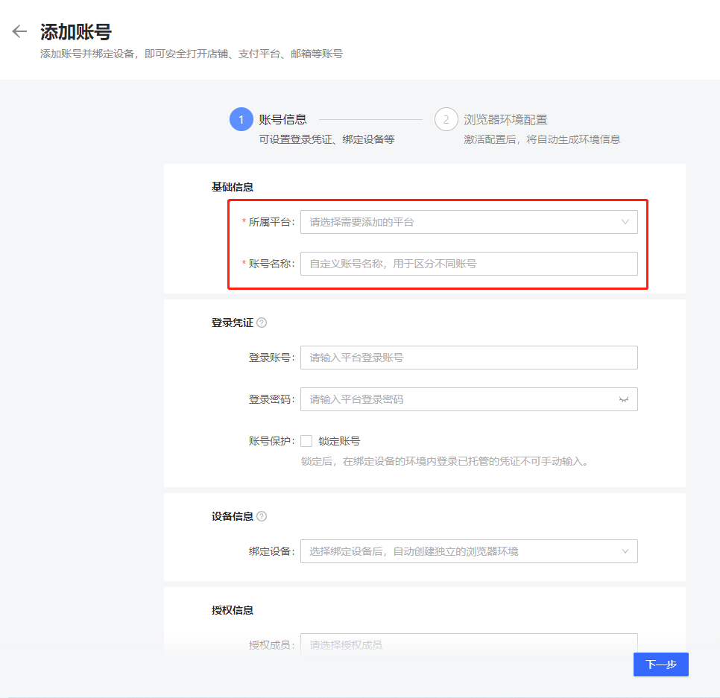Click the 授权信息 section heading
This screenshot has width=720, height=698.
[233, 610]
